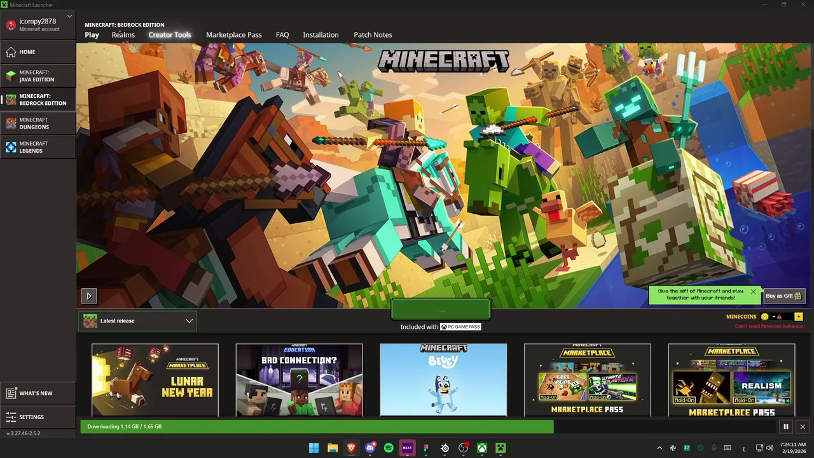
Task: Cancel the download with the X button
Action: click(x=803, y=427)
